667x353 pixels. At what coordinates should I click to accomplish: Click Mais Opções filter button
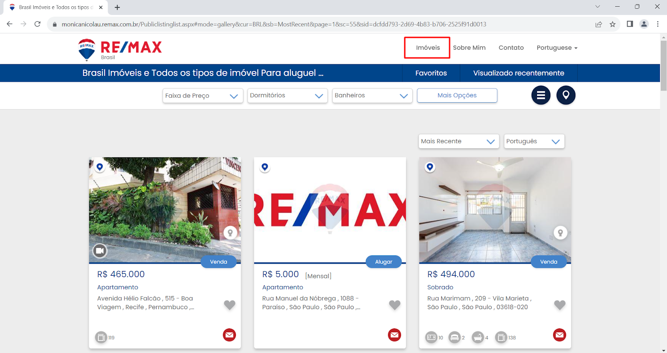(x=457, y=95)
